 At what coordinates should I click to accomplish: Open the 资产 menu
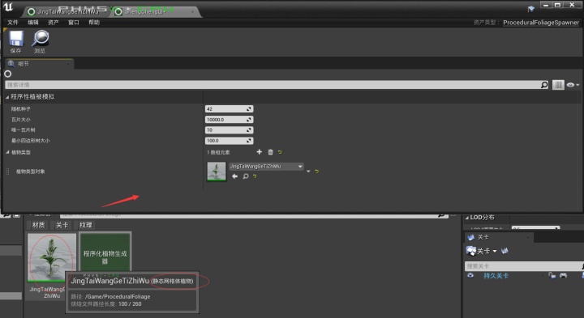54,23
